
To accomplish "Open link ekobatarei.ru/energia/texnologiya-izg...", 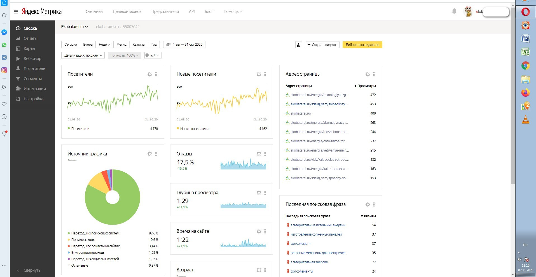I will tap(319, 95).
